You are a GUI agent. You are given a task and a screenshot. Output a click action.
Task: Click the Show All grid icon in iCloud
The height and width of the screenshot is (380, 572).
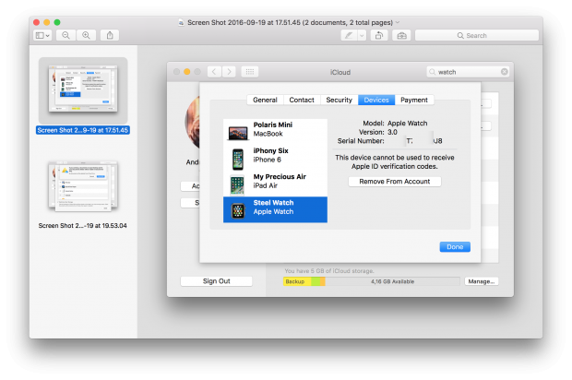point(251,71)
